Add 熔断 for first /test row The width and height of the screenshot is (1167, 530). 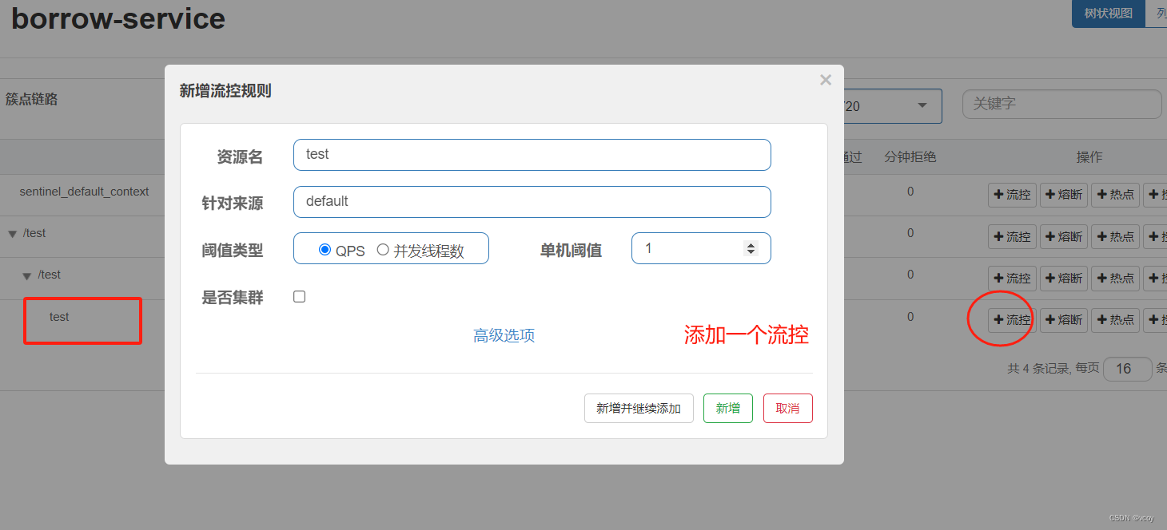pyautogui.click(x=1064, y=236)
